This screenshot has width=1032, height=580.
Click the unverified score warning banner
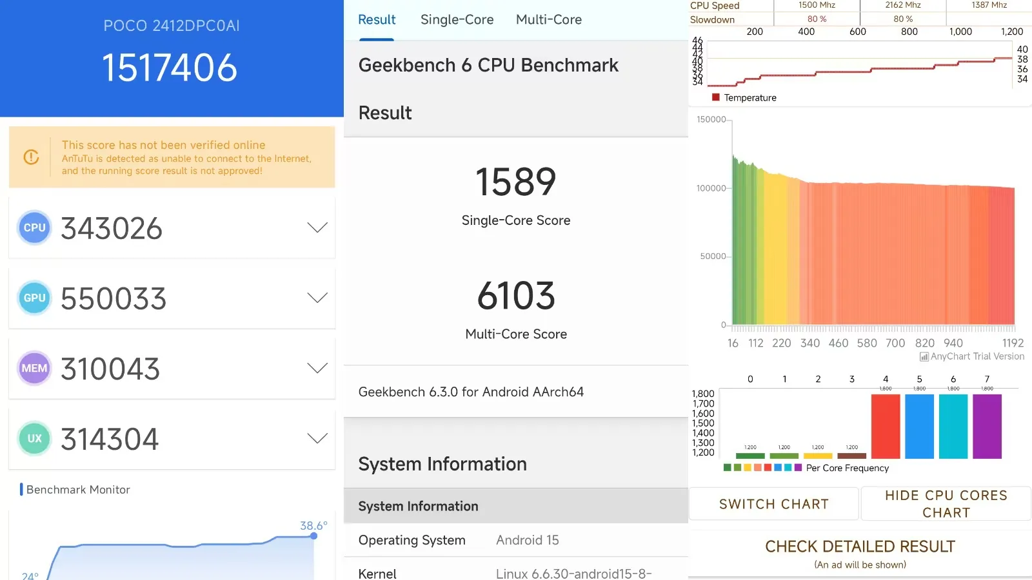[x=172, y=157]
